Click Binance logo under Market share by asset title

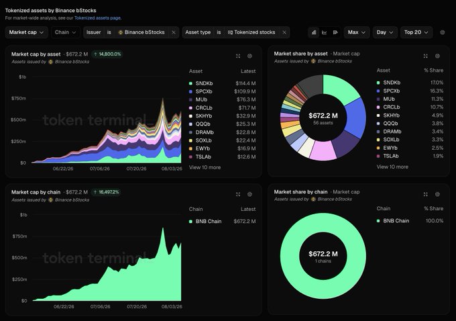pos(313,61)
